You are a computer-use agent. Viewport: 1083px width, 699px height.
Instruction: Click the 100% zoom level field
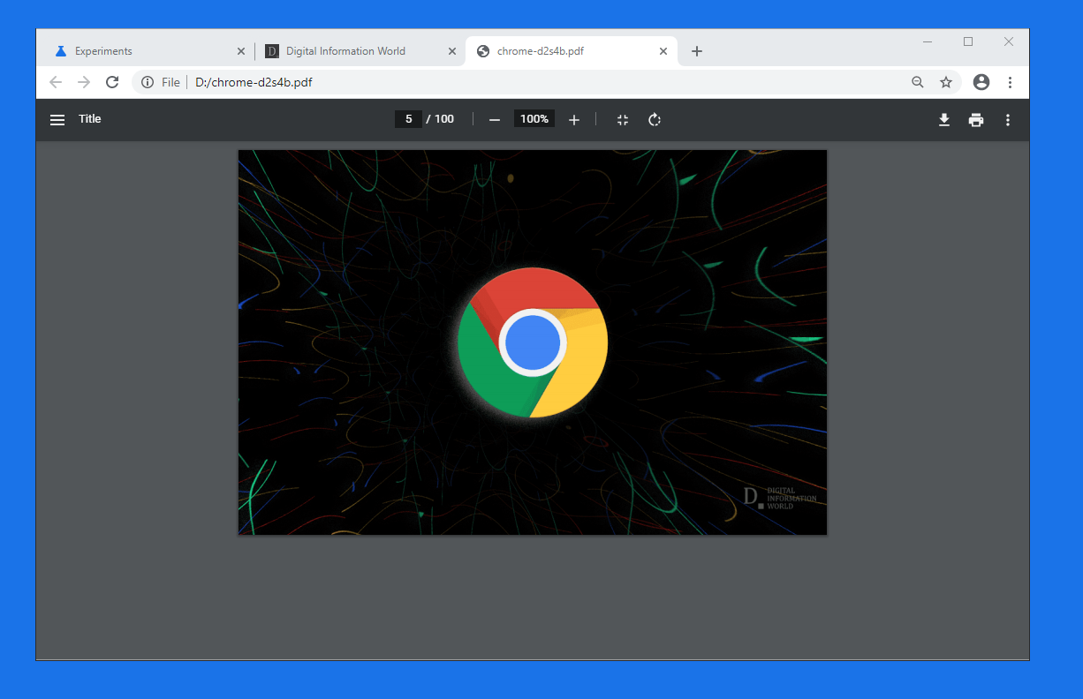(534, 119)
